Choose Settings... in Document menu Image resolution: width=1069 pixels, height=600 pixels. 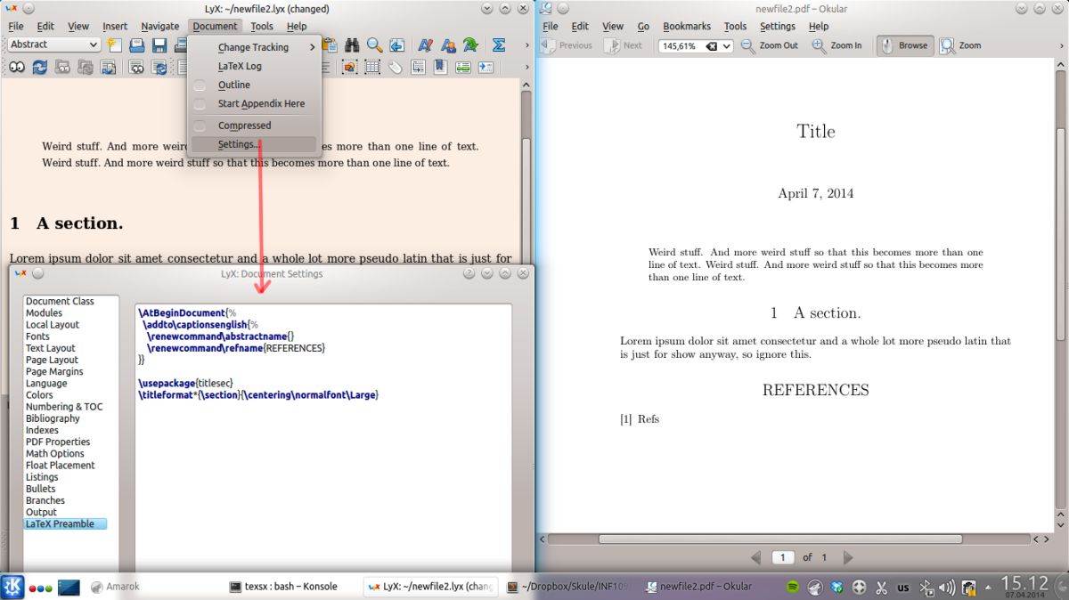[253, 144]
